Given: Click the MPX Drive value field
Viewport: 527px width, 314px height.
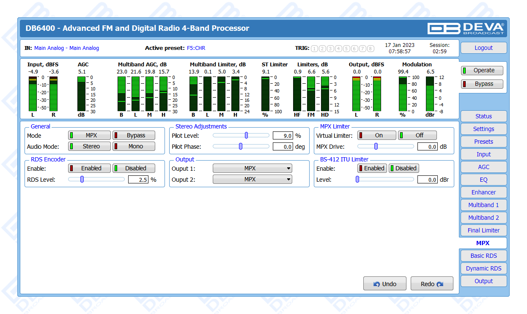Looking at the screenshot, I should coord(428,147).
